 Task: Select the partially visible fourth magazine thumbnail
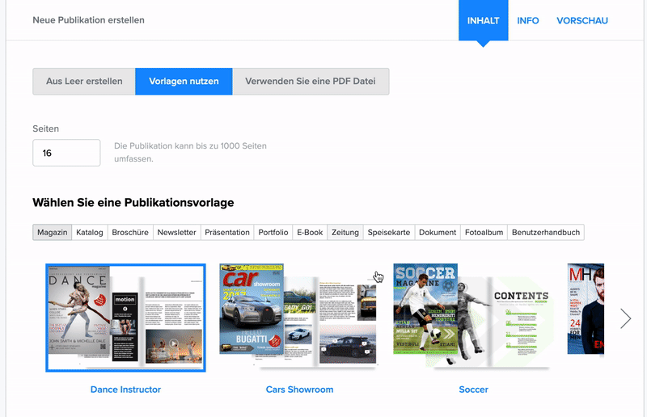[x=586, y=309]
